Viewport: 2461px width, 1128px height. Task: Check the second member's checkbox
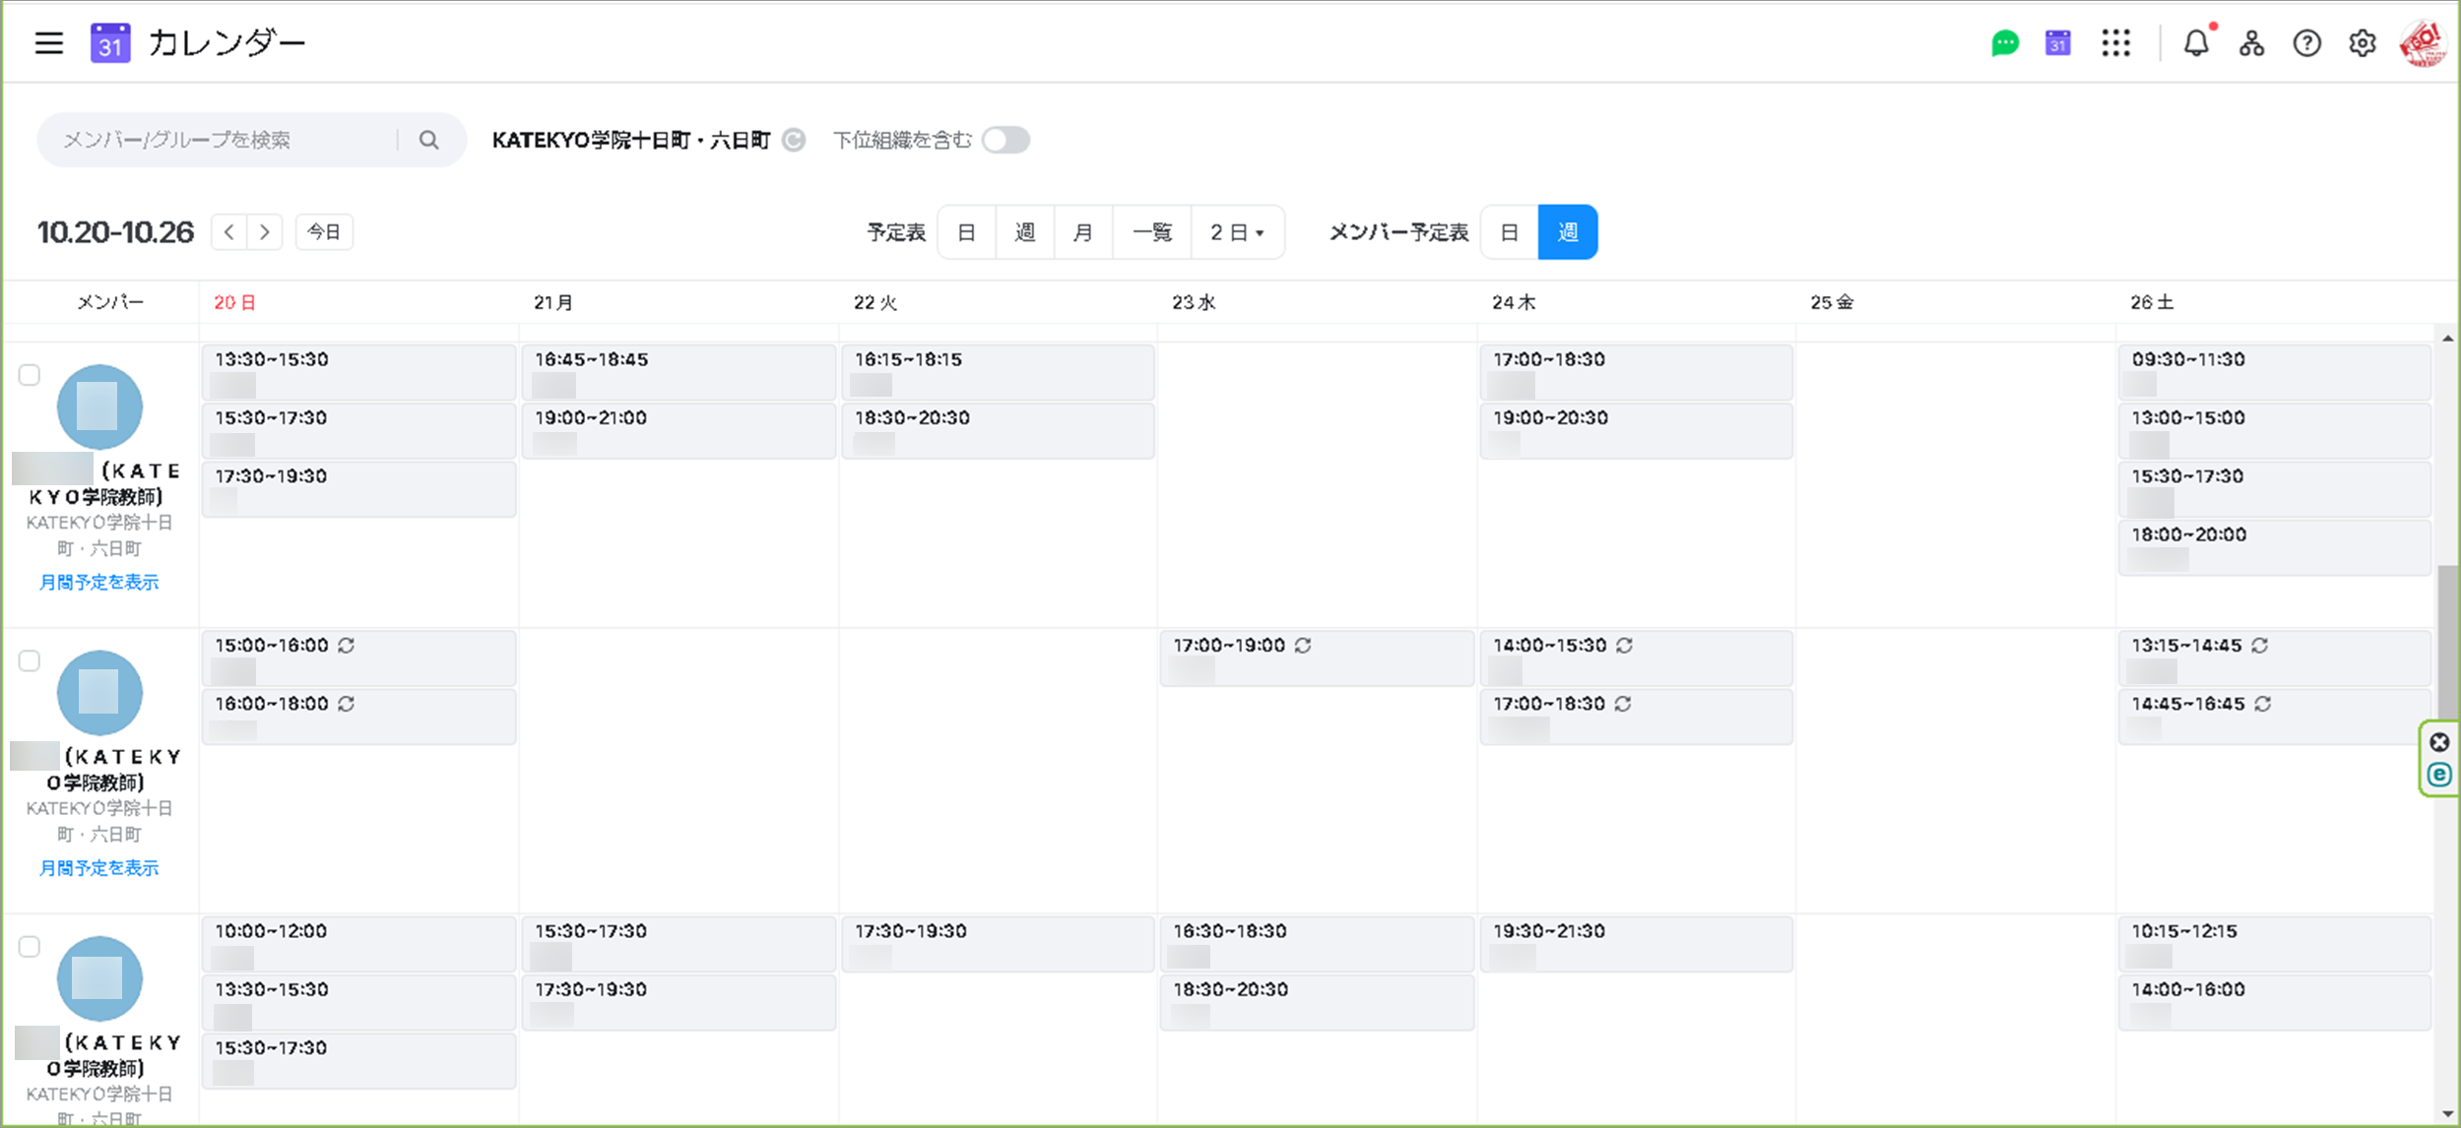(x=30, y=660)
